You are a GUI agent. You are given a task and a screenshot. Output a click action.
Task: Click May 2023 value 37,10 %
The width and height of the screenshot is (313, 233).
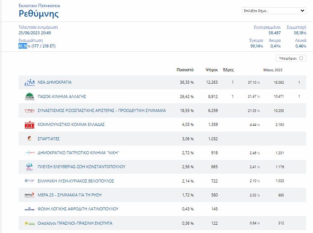(254, 83)
